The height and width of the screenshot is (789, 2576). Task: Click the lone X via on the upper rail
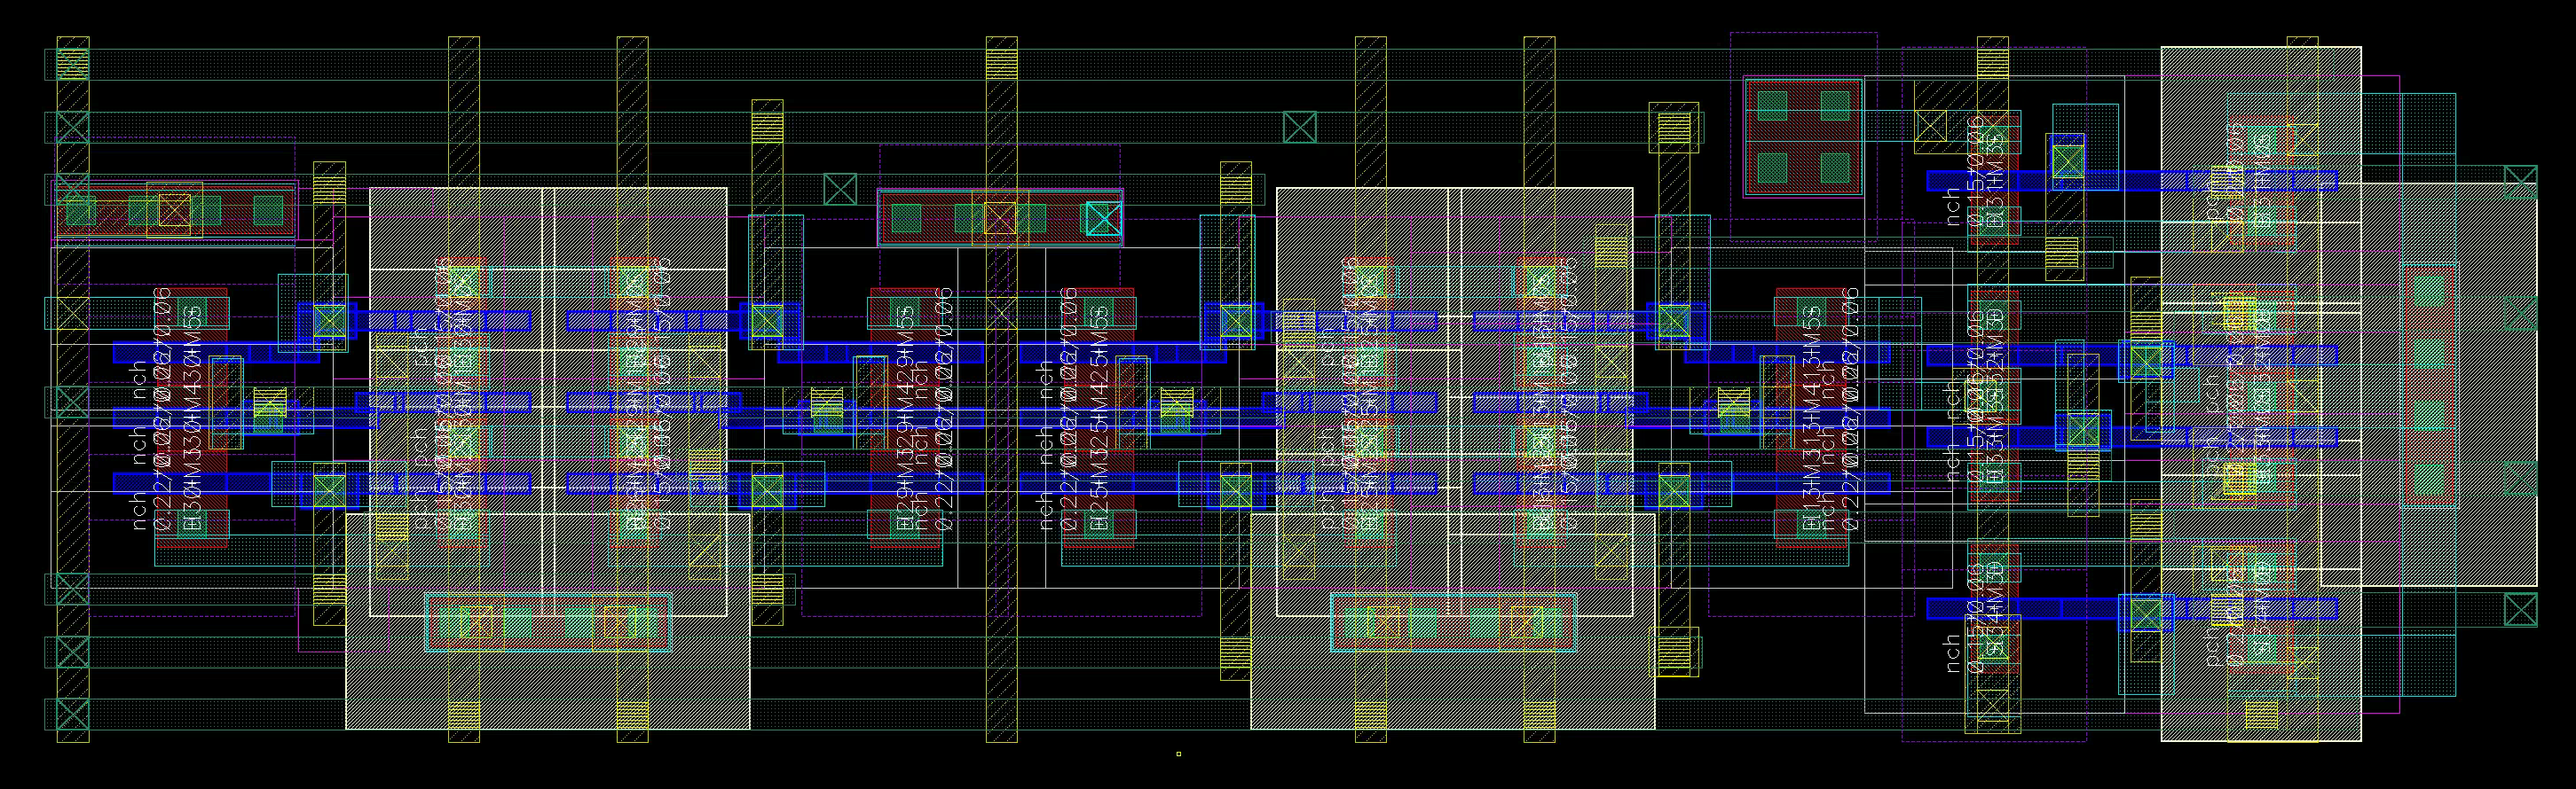coord(1299,127)
